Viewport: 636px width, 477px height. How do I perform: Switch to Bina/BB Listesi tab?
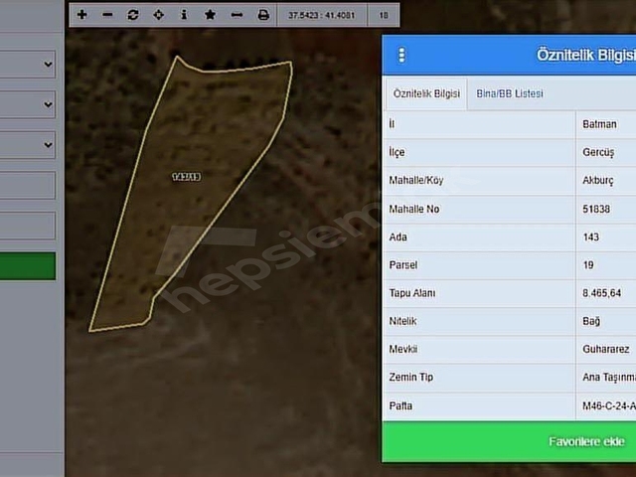click(510, 93)
